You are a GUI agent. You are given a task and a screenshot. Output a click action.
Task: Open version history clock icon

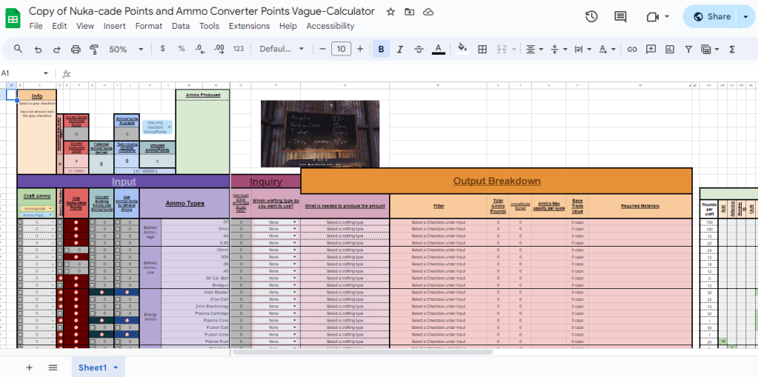click(591, 17)
